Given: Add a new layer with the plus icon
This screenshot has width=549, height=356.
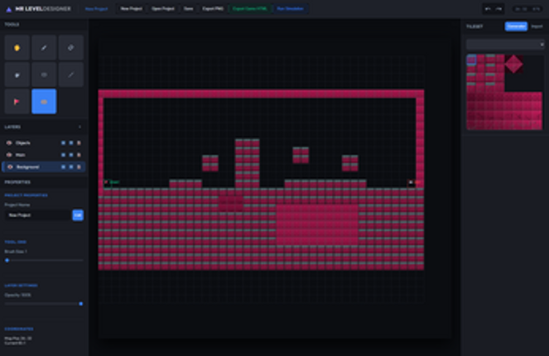Looking at the screenshot, I should tap(79, 127).
